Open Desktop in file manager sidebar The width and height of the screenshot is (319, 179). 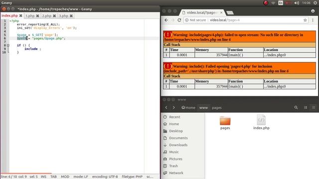[x=176, y=131]
